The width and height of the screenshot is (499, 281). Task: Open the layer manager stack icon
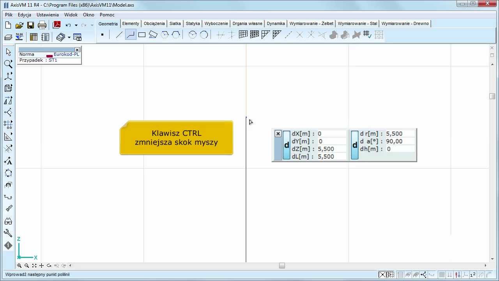pyautogui.click(x=8, y=37)
